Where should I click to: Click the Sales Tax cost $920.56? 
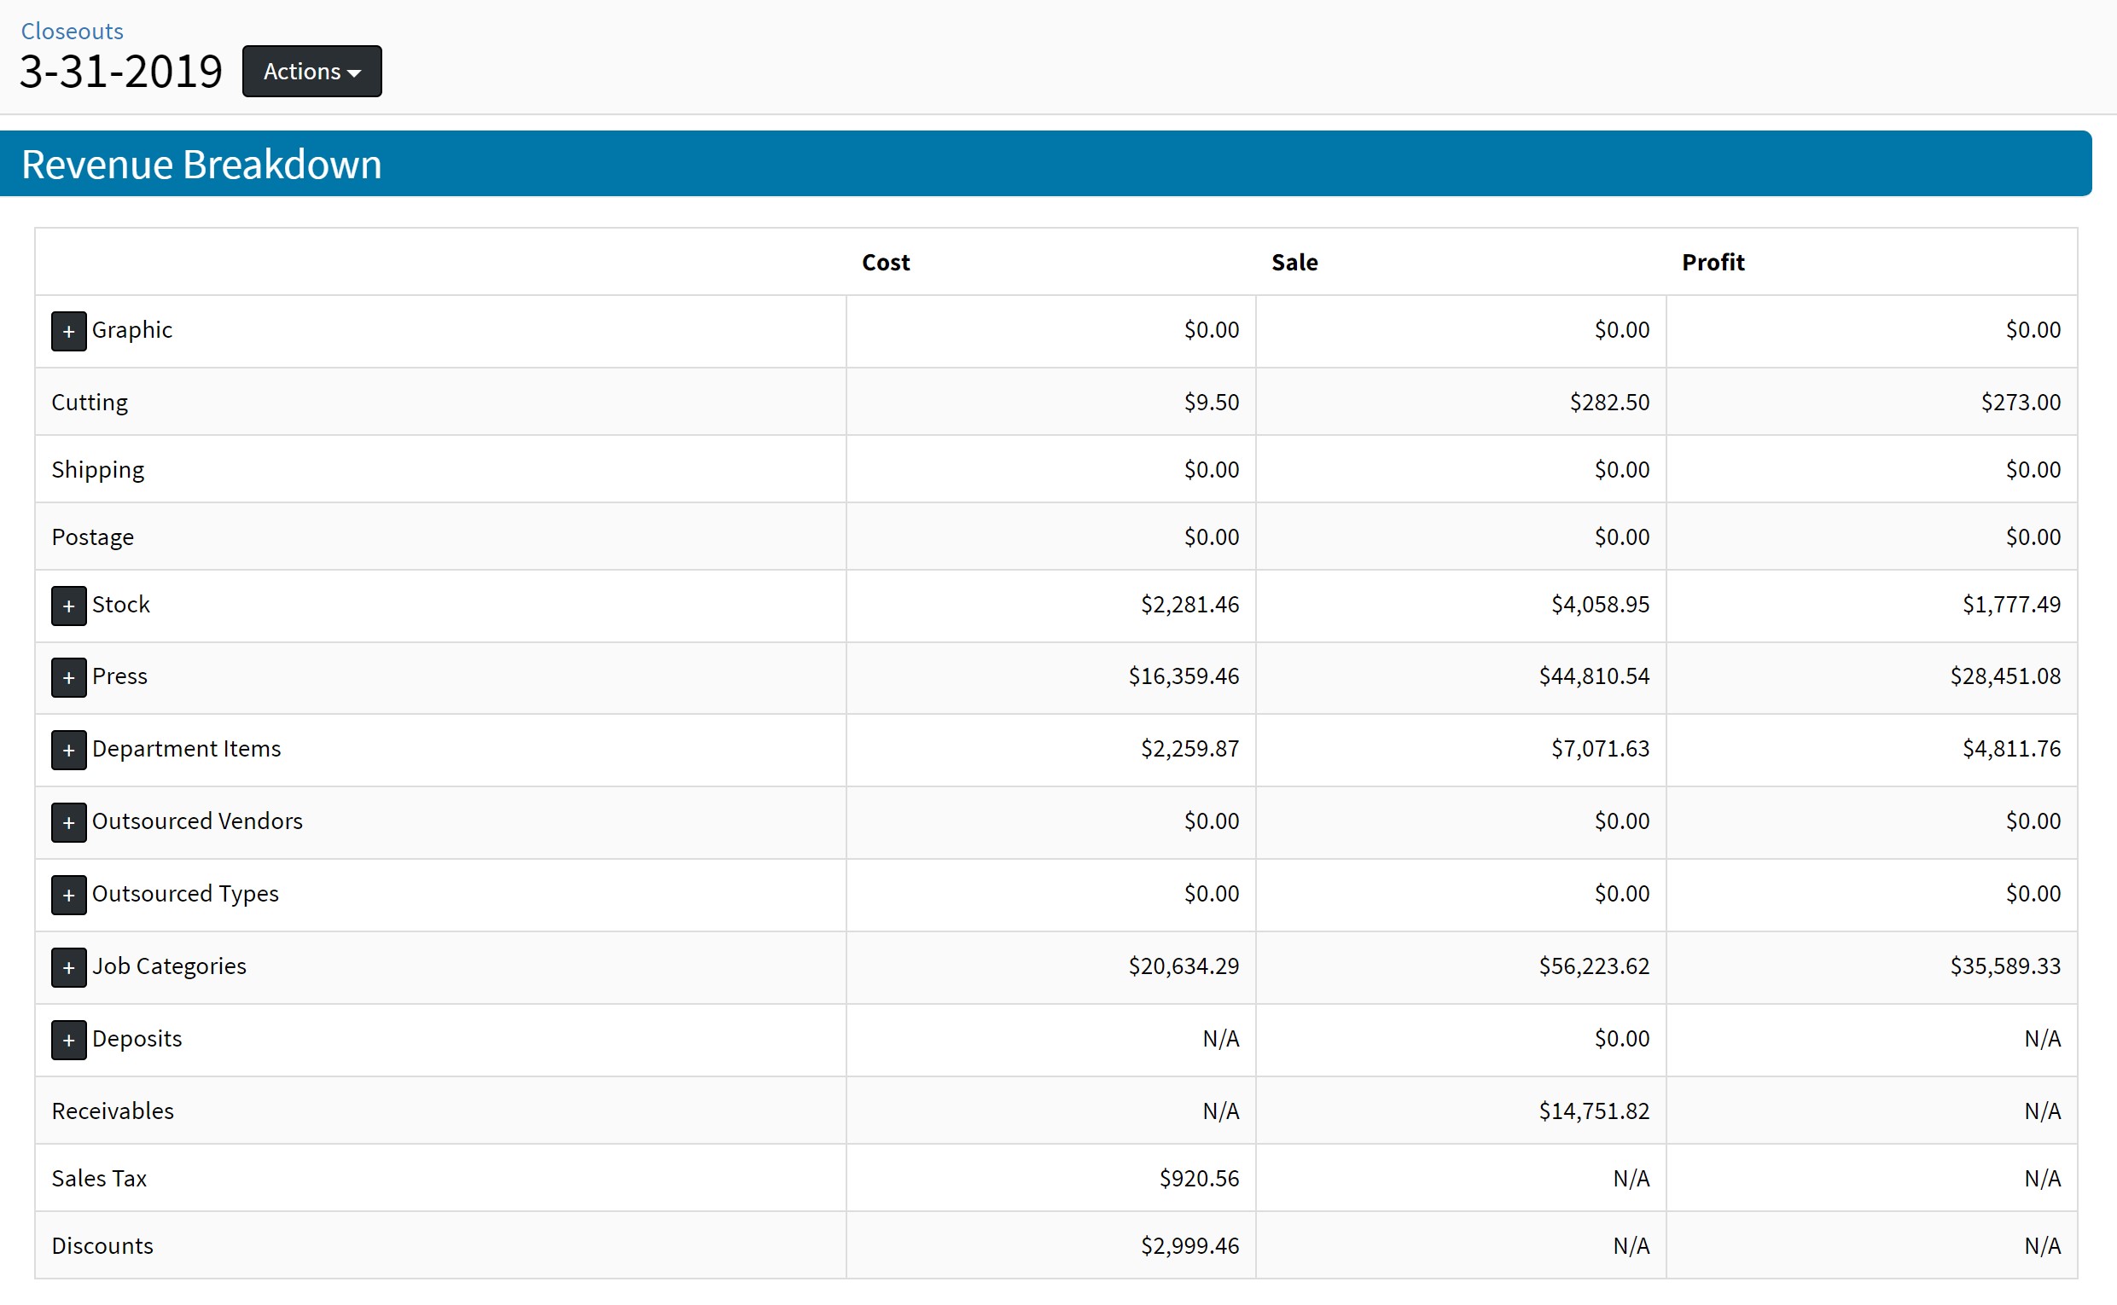pos(1198,1179)
